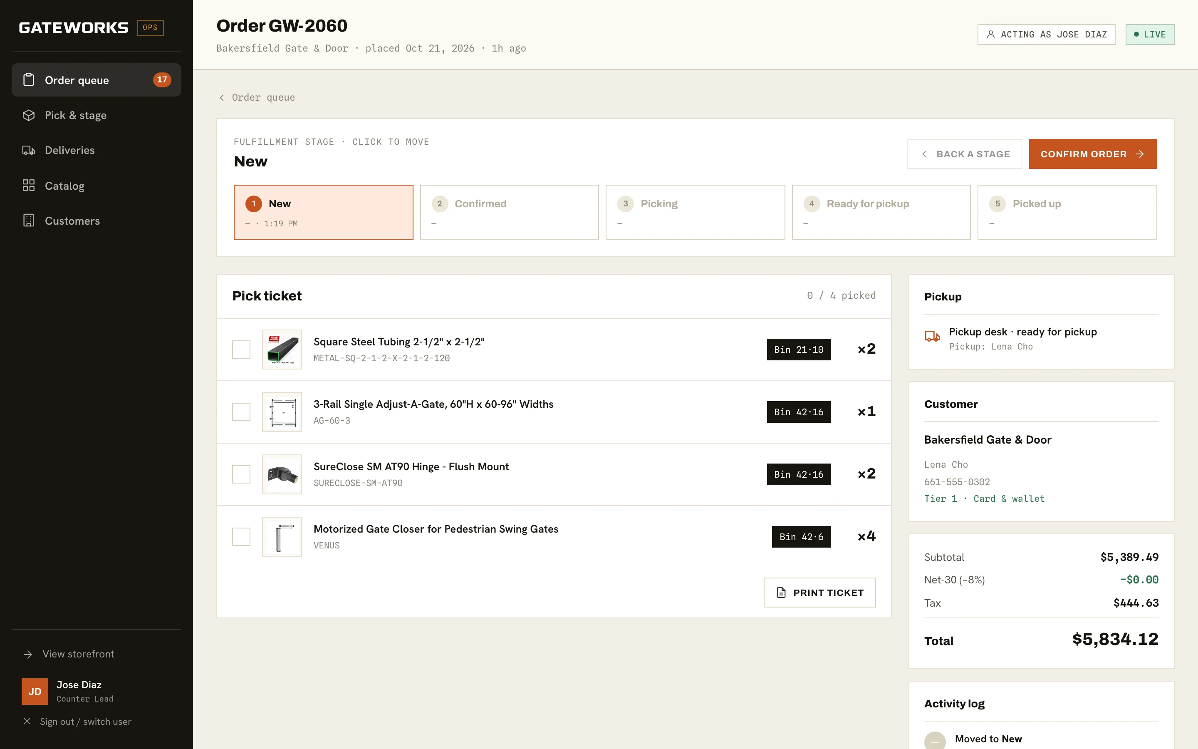
Task: Click the Bin 42·6 label
Action: pyautogui.click(x=801, y=536)
